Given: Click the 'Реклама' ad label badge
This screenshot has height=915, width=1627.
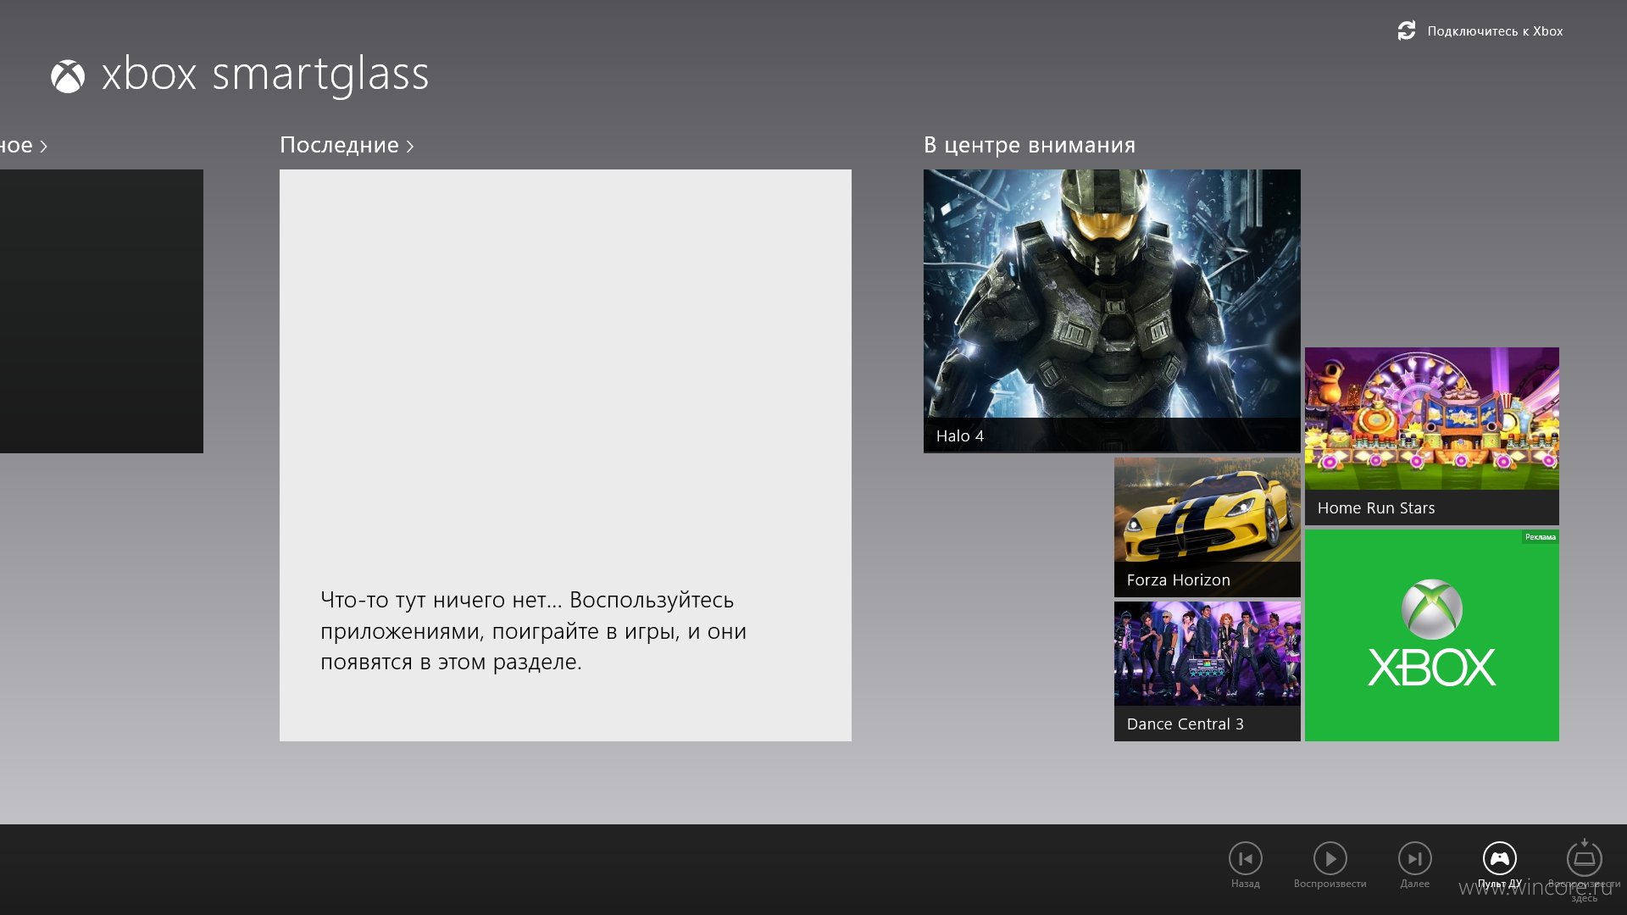Looking at the screenshot, I should coord(1540,537).
